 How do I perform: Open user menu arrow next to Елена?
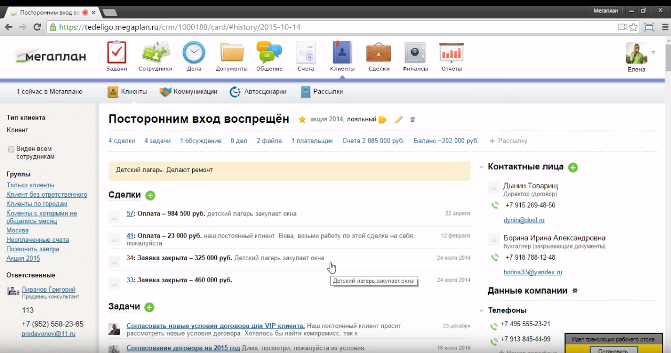[x=653, y=52]
